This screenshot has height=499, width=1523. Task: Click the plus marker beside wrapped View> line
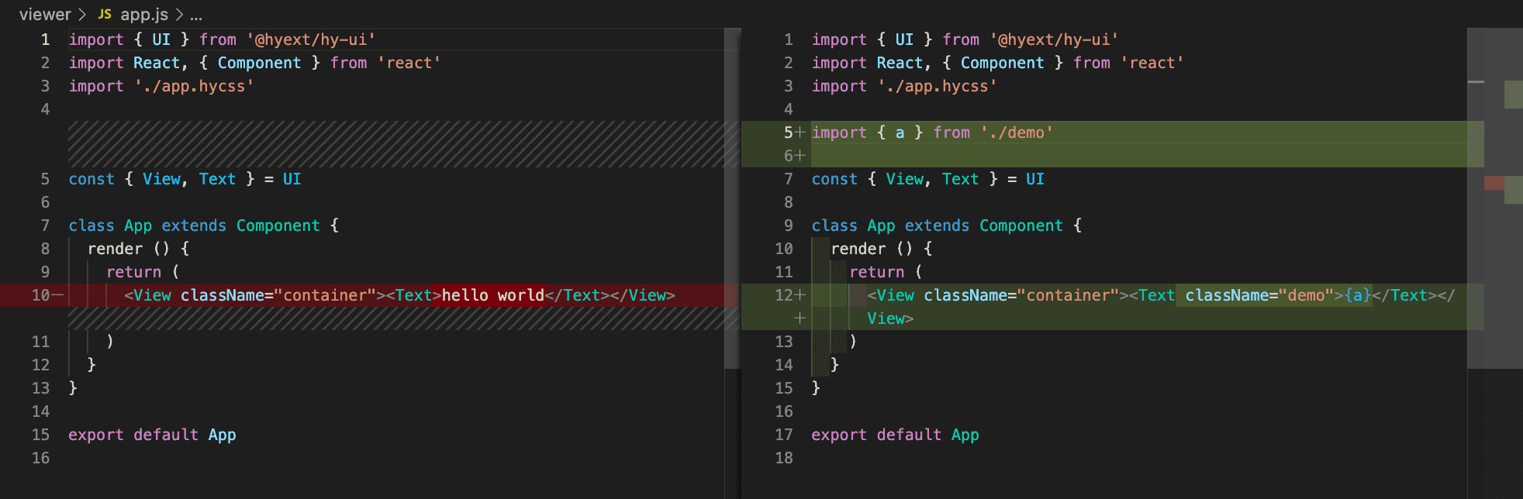[x=800, y=318]
